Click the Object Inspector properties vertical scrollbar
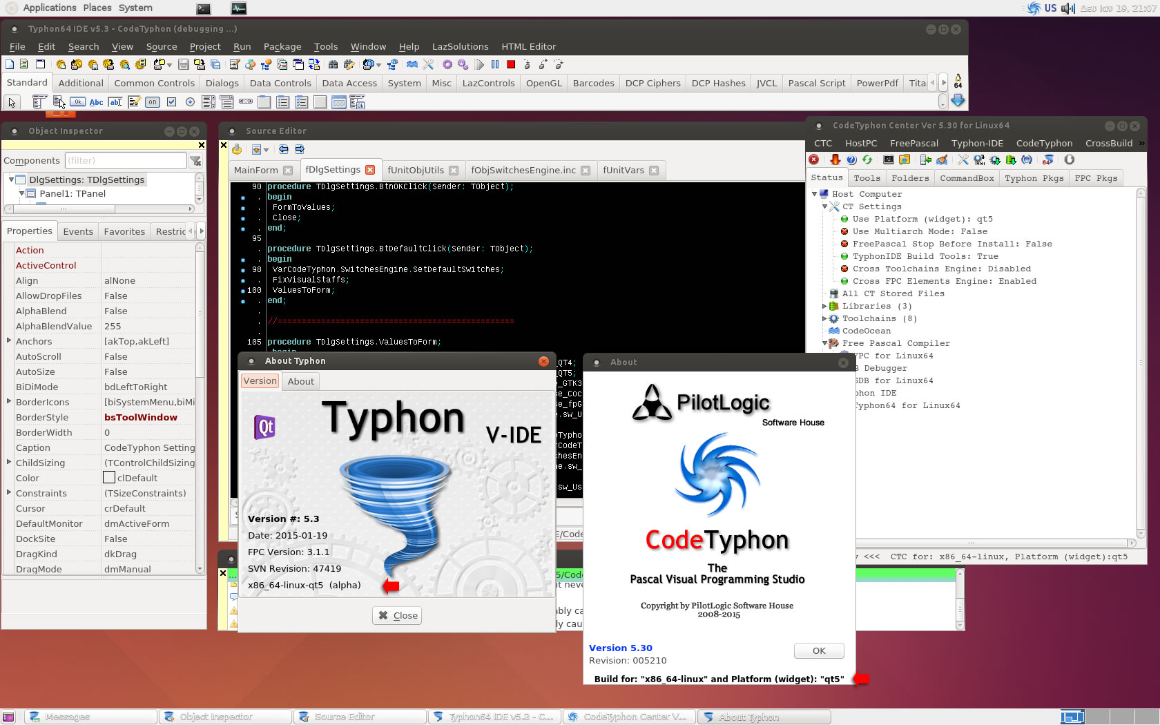The image size is (1160, 725). 200,407
